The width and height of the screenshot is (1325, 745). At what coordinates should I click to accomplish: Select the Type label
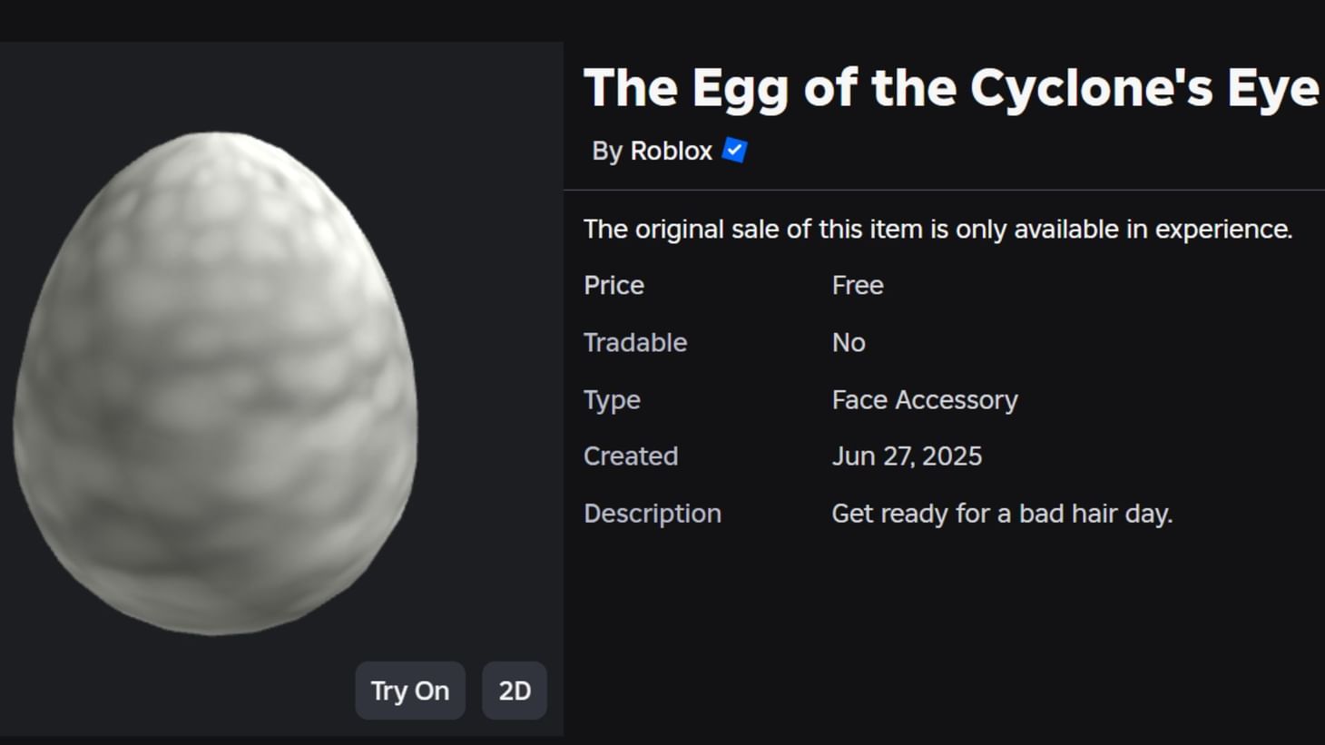pyautogui.click(x=612, y=399)
